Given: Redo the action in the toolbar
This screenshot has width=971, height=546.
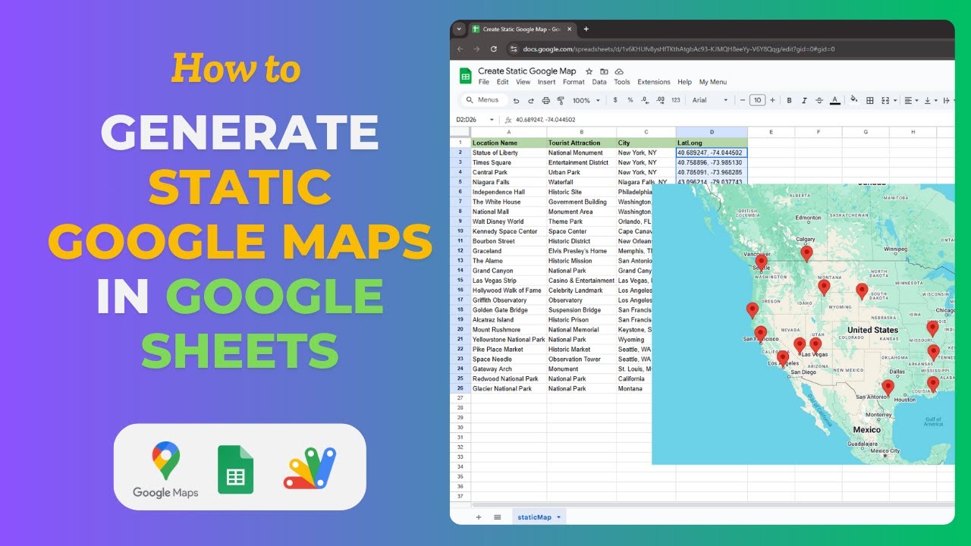Looking at the screenshot, I should coord(531,100).
